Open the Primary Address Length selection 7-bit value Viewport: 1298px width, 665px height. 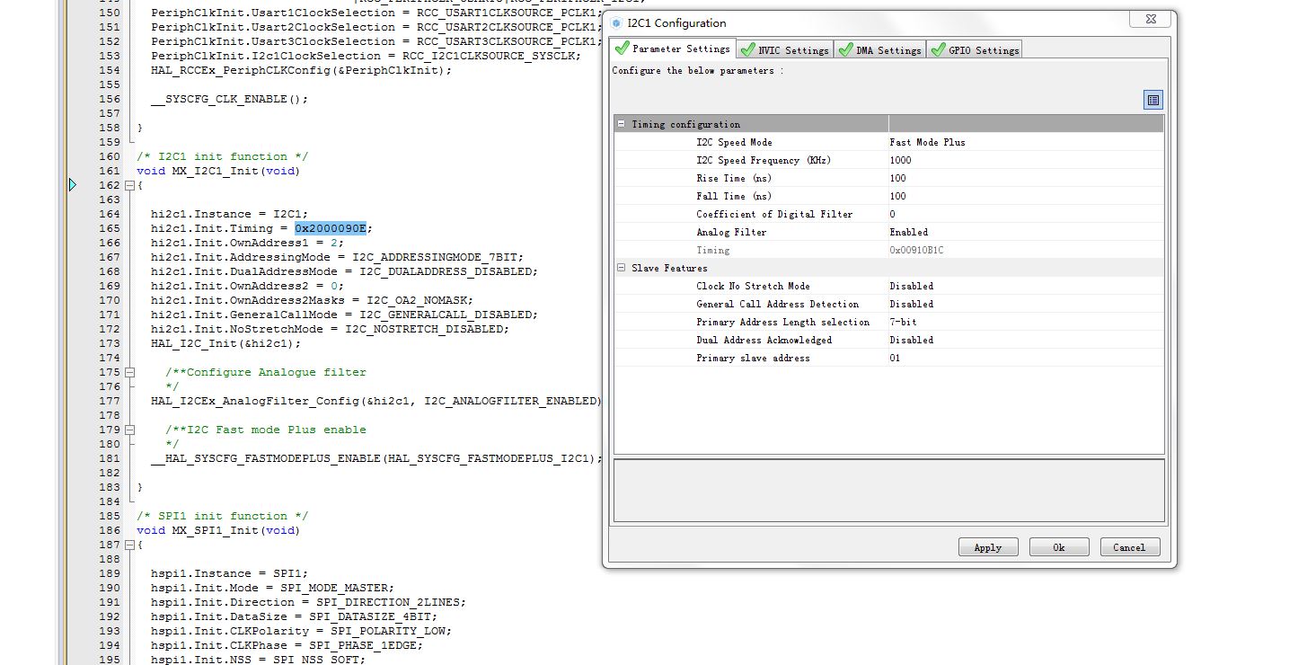[x=1026, y=322]
